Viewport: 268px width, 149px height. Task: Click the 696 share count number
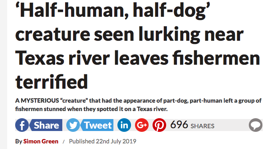pyautogui.click(x=179, y=125)
